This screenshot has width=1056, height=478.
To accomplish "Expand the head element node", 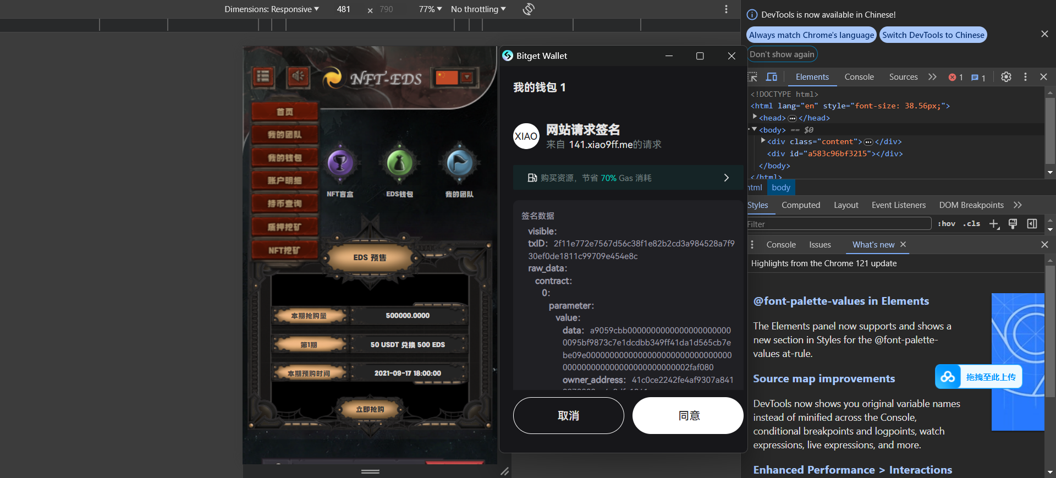I will tap(755, 117).
